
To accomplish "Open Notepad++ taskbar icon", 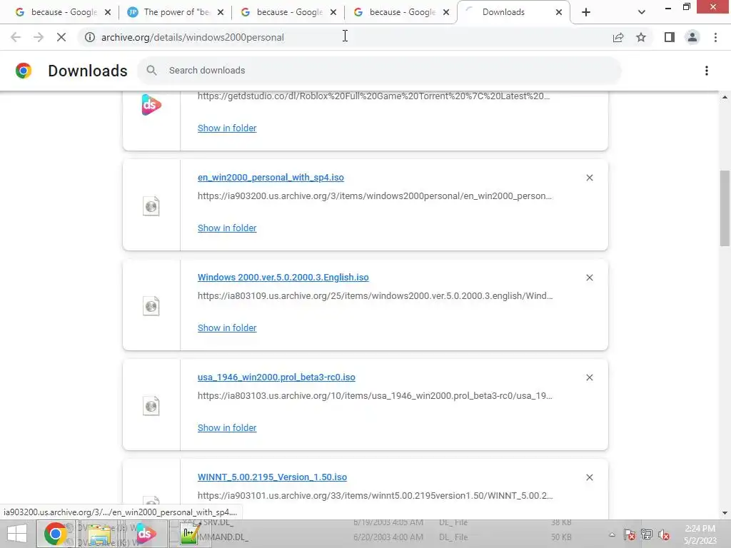I will tap(189, 534).
